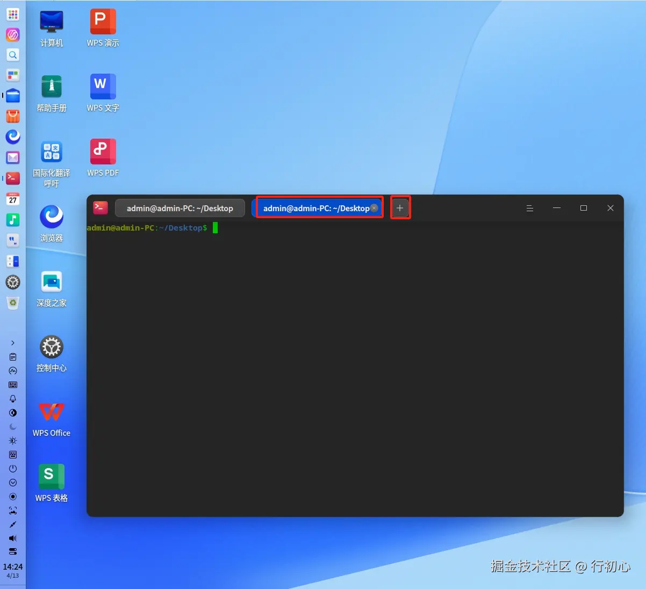Image resolution: width=646 pixels, height=589 pixels.
Task: Click the plug connection tray icon
Action: click(x=13, y=525)
